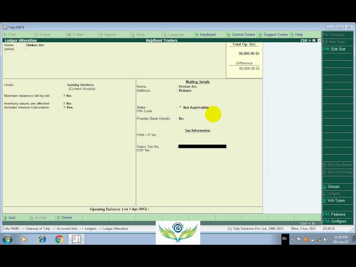Click the Tally MAIN breadcrumb path
Viewport: 356px width, 267px height.
[x=66, y=229]
